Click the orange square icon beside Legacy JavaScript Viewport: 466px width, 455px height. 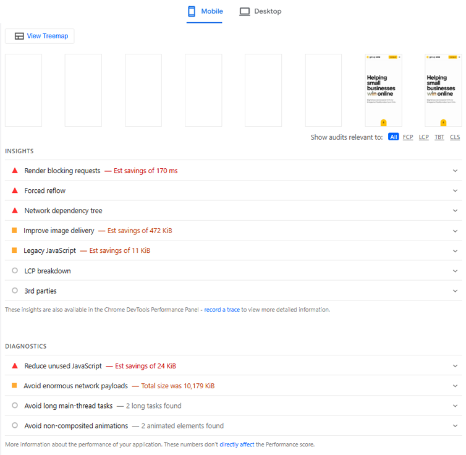[x=15, y=250]
